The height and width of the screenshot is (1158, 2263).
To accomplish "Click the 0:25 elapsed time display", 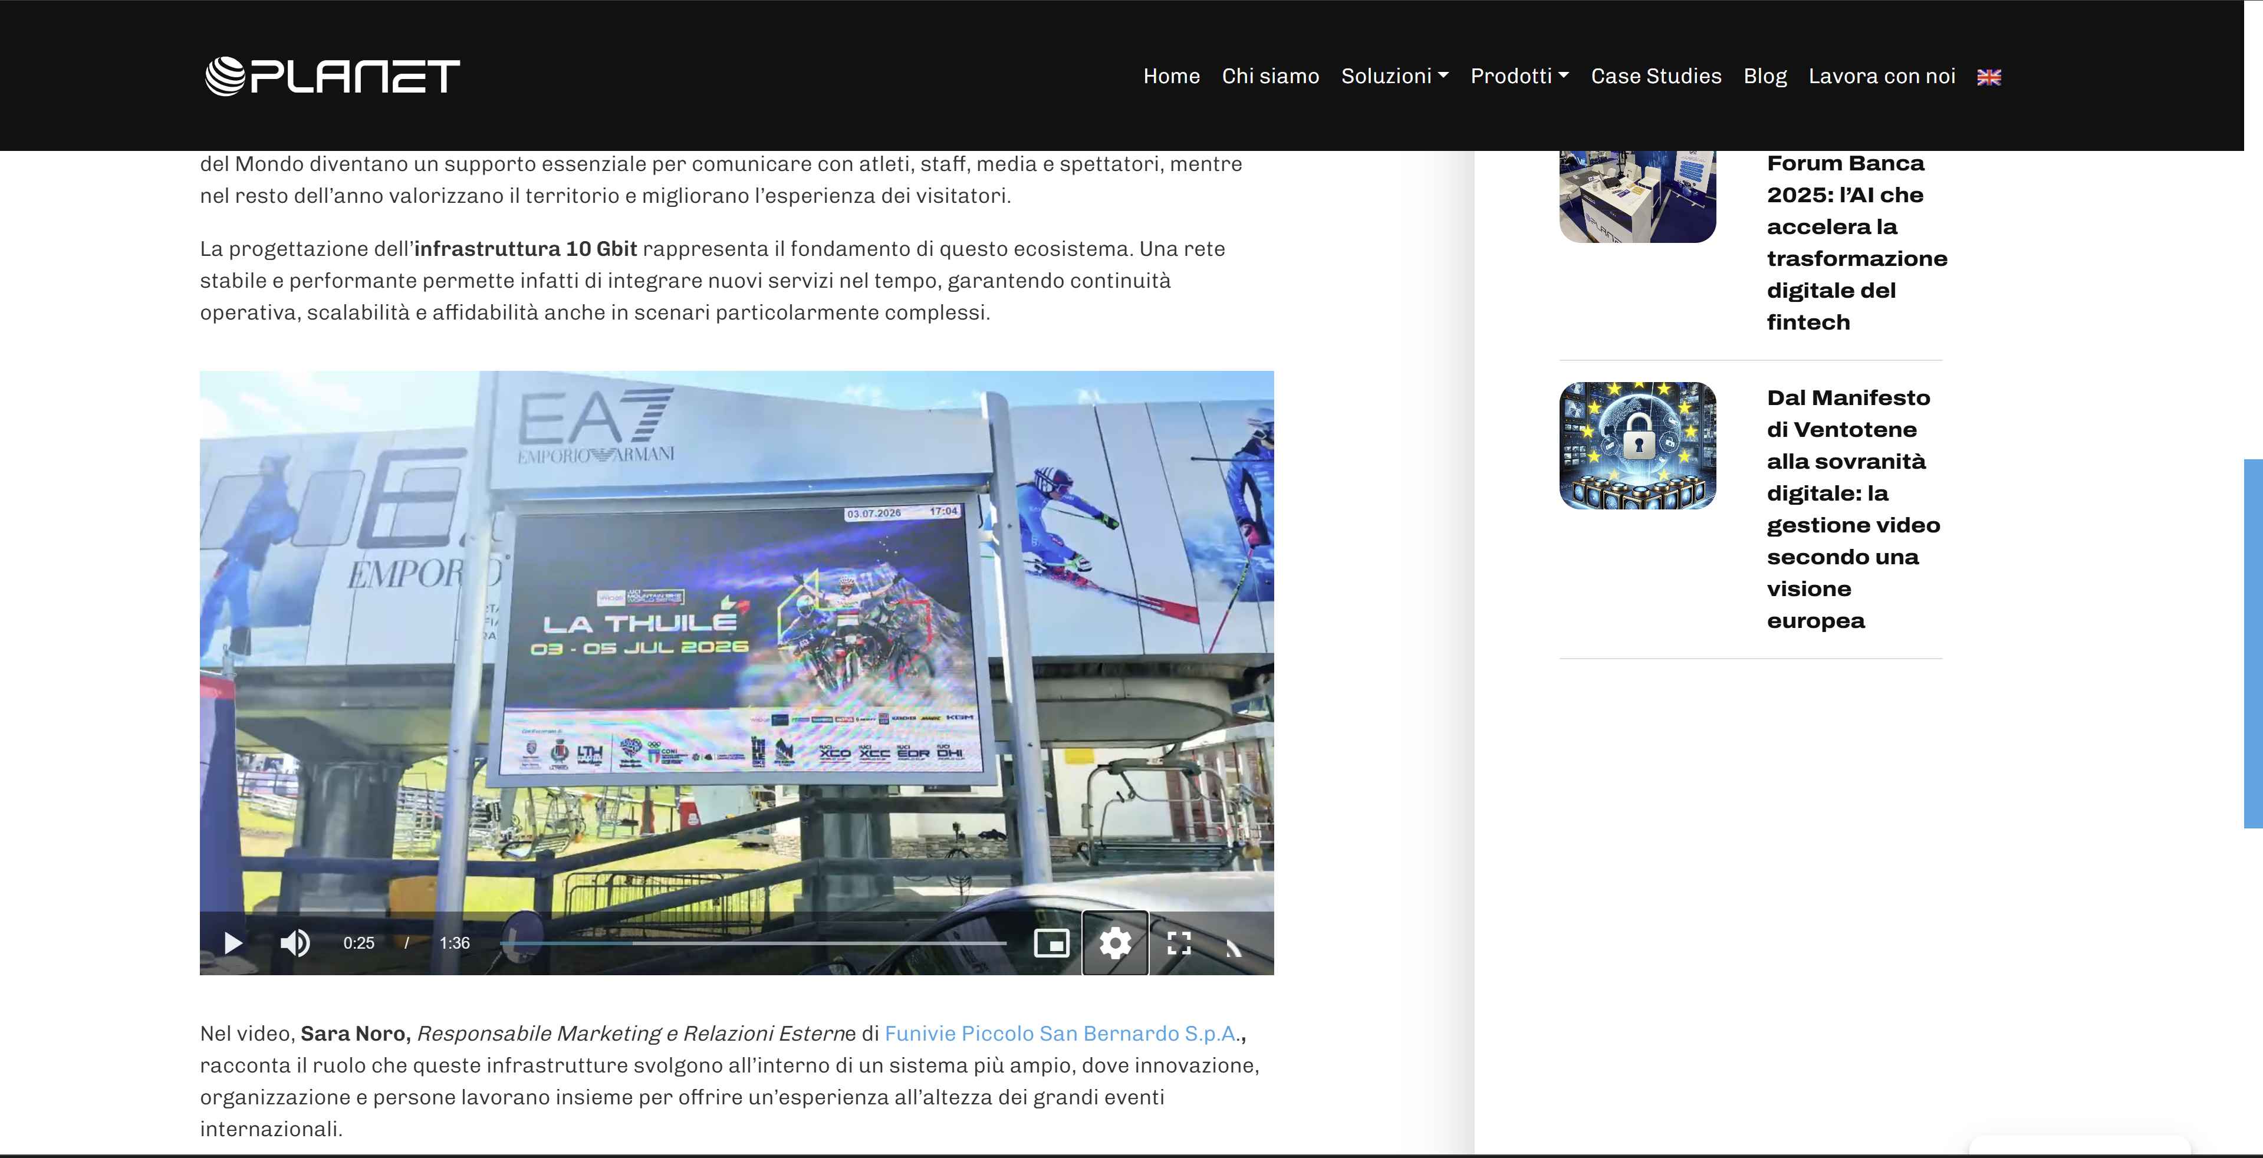I will point(358,943).
